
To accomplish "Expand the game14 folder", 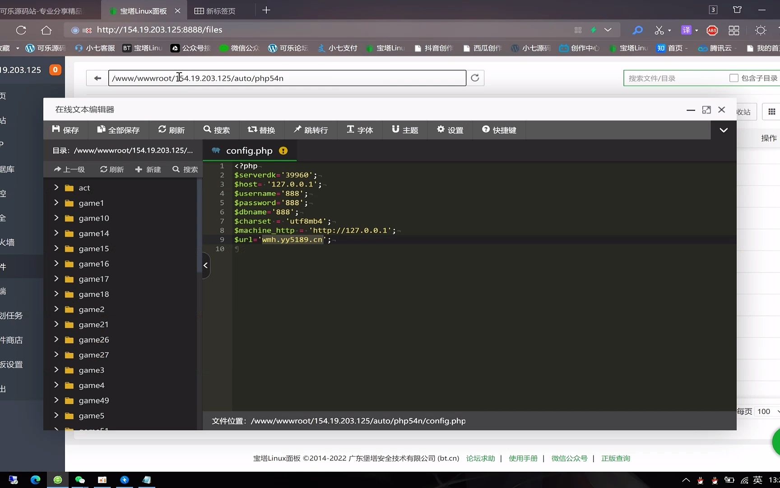I will click(56, 233).
